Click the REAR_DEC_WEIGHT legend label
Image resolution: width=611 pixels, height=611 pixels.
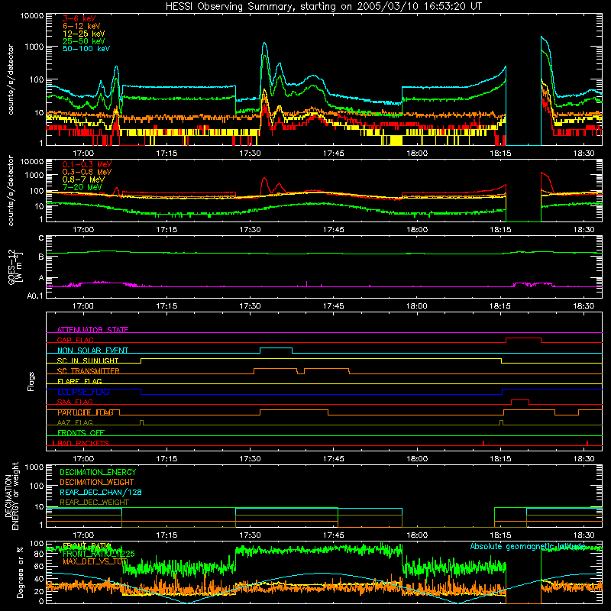pyautogui.click(x=94, y=503)
